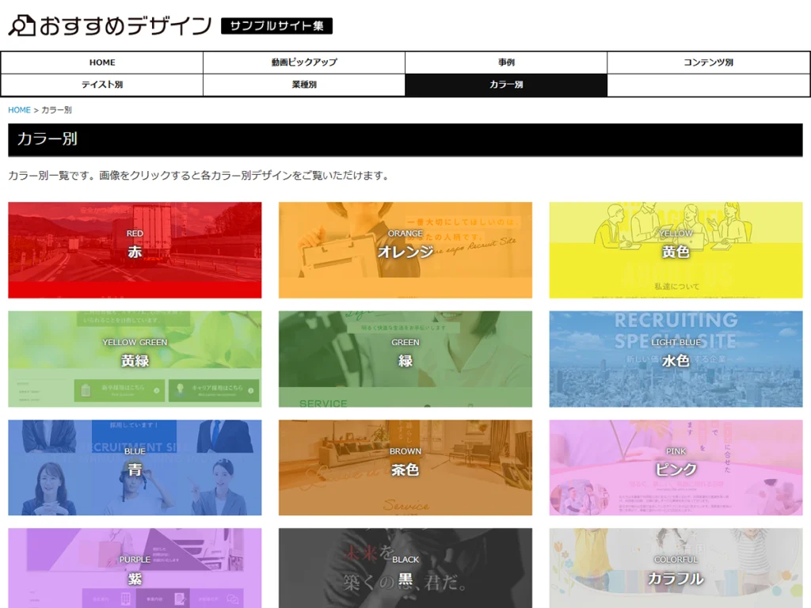Screen dimensions: 811x608
Task: Open the テイスト別 navigation item
Action: pos(102,85)
